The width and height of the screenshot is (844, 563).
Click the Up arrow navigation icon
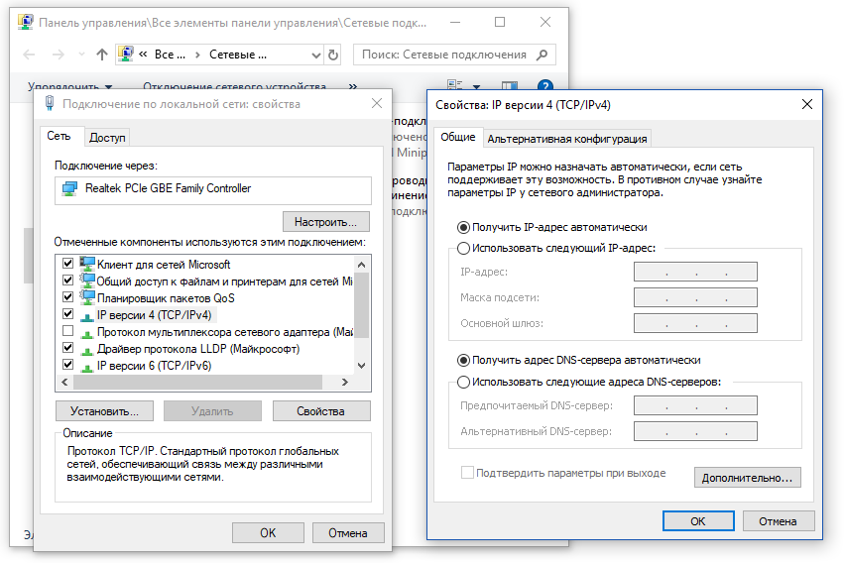[102, 56]
